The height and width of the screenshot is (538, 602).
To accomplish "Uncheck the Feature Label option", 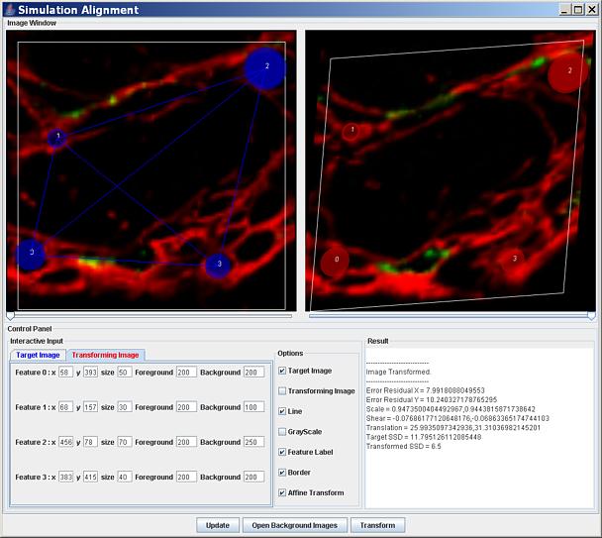I will click(x=282, y=452).
